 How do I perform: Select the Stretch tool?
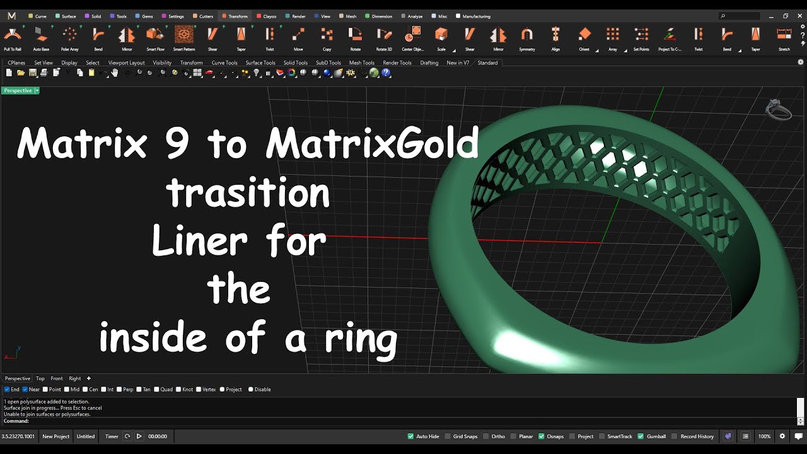coord(784,39)
